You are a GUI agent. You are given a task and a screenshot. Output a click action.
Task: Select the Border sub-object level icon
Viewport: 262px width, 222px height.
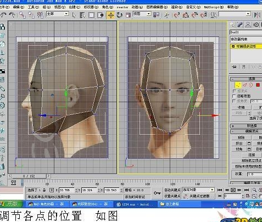[250, 85]
